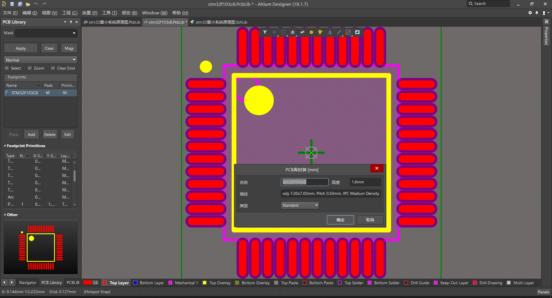Open the 文件 (F) menu
The height and width of the screenshot is (298, 552).
point(10,13)
